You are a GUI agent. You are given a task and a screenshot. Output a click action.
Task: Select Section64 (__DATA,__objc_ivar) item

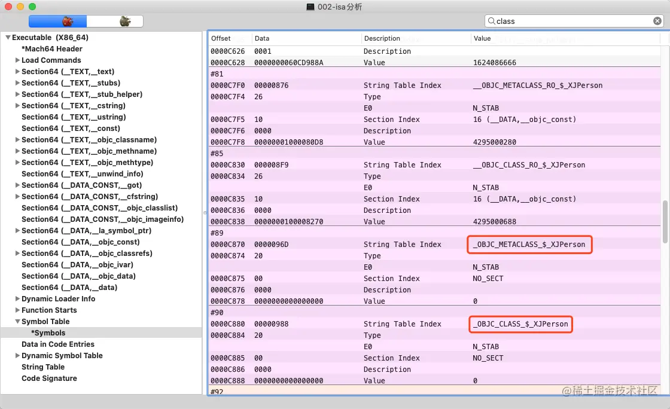point(77,265)
